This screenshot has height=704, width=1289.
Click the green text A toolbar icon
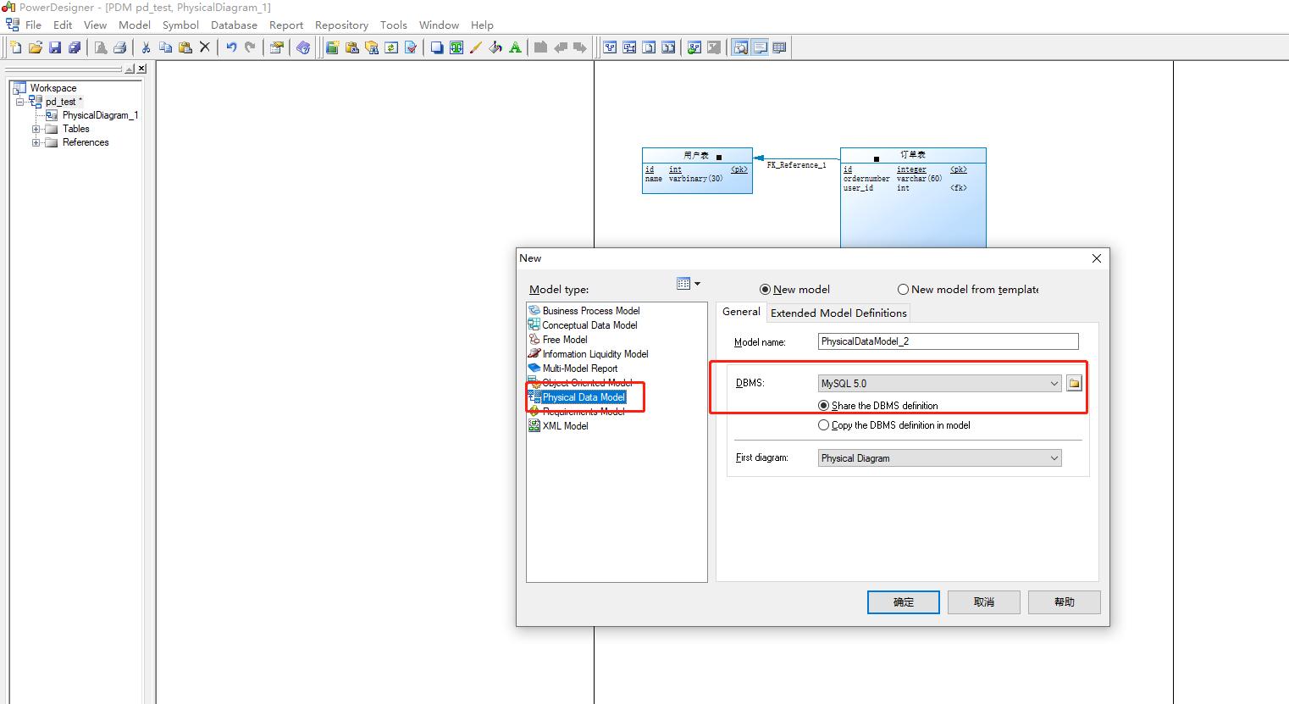pyautogui.click(x=514, y=47)
